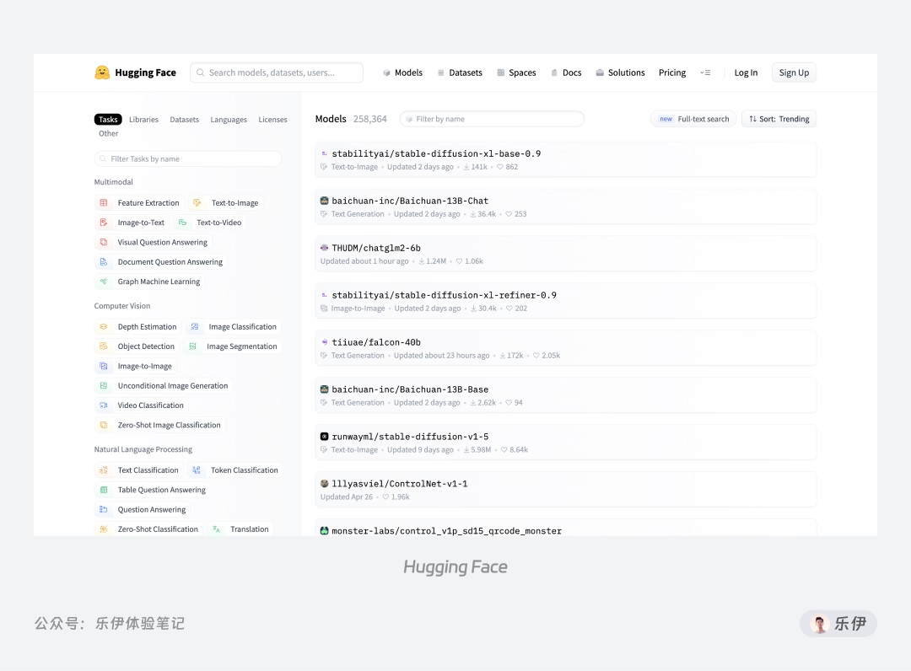Click the lllyasviel avatar icon
Screen dimensions: 911x671
coord(324,484)
